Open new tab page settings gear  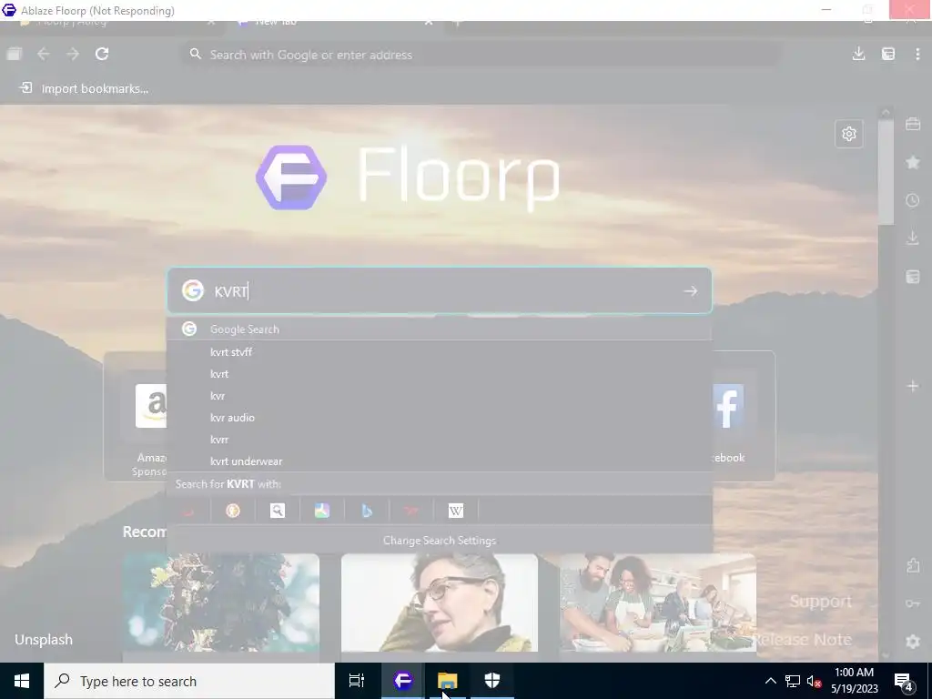point(849,134)
